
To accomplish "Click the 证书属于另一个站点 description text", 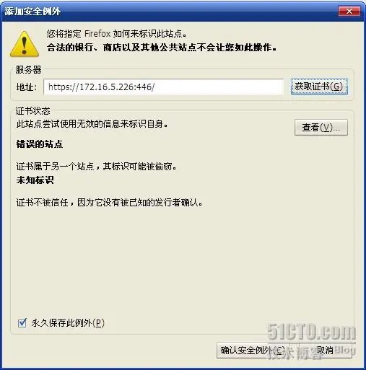I will [x=96, y=166].
